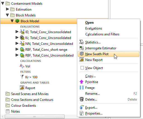Viewport: 143px width, 119px height.
Task: Expand Kr, Total_Conc_Unconsolidated evaluation
Action: click(x=17, y=38)
